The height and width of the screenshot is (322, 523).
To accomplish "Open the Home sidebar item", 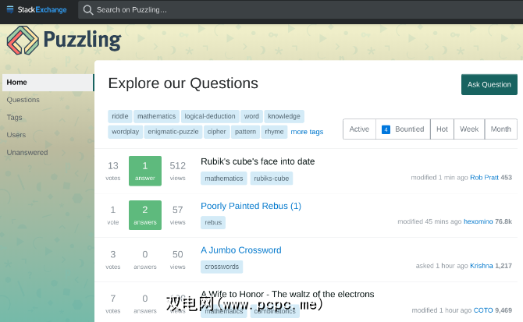I will [48, 82].
